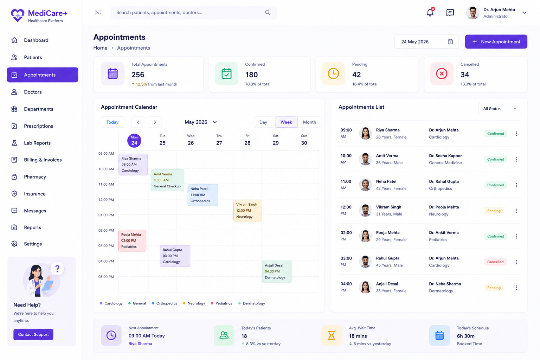540x360 pixels.
Task: Switch calendar to Day view
Action: click(x=263, y=122)
